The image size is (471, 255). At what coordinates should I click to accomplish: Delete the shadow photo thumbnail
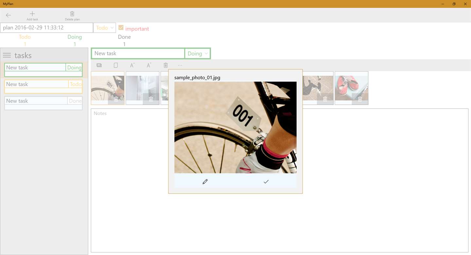pos(325,99)
